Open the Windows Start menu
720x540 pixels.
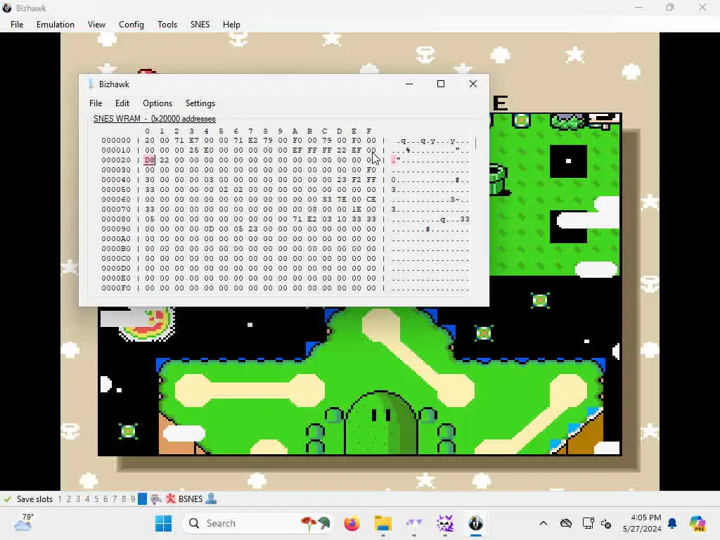pyautogui.click(x=163, y=523)
